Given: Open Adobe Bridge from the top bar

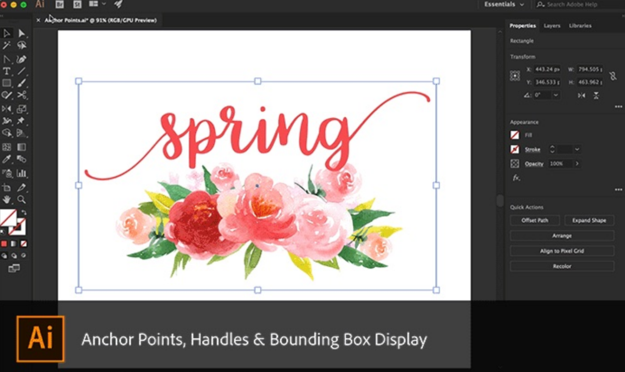Looking at the screenshot, I should [60, 4].
